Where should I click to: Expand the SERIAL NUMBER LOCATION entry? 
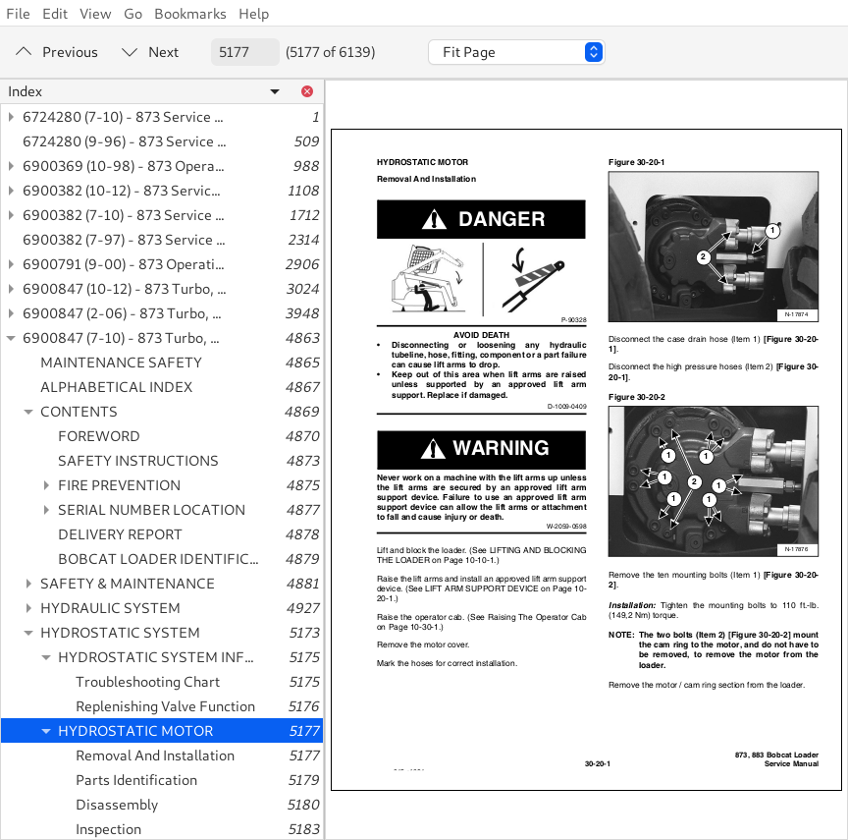click(x=46, y=510)
